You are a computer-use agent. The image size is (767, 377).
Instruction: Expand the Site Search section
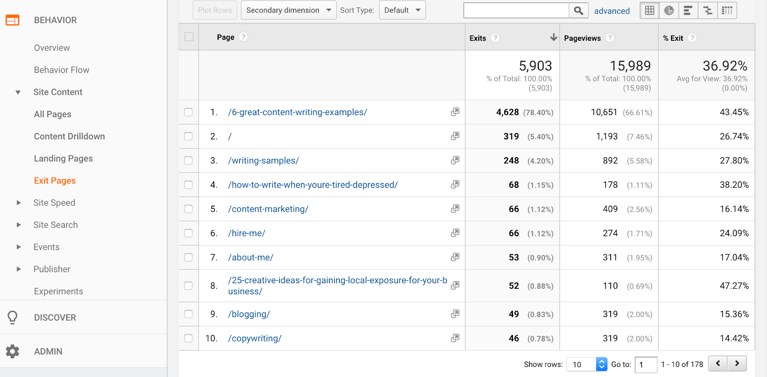click(x=18, y=225)
